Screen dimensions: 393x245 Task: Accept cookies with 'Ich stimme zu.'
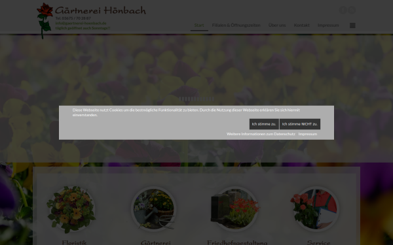click(264, 124)
